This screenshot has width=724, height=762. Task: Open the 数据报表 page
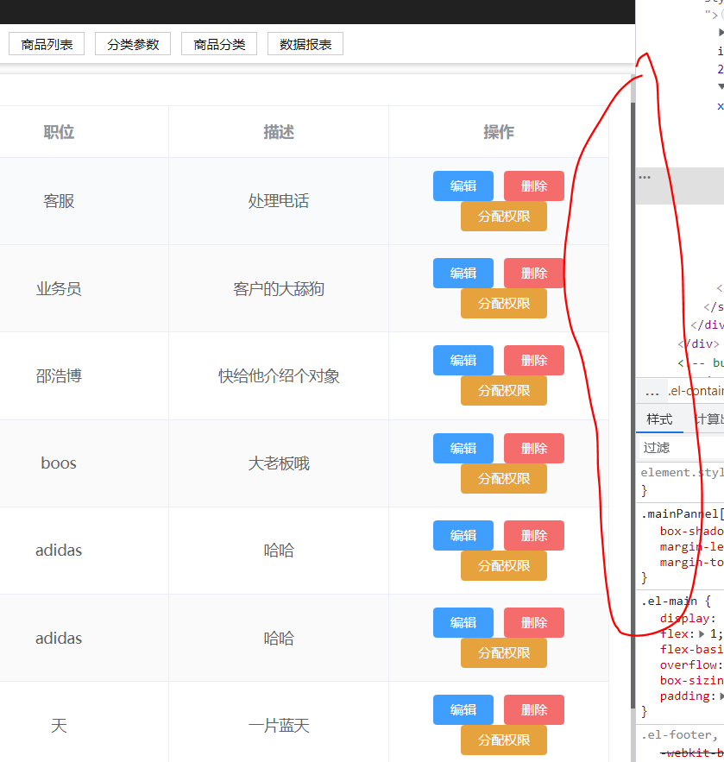[305, 43]
